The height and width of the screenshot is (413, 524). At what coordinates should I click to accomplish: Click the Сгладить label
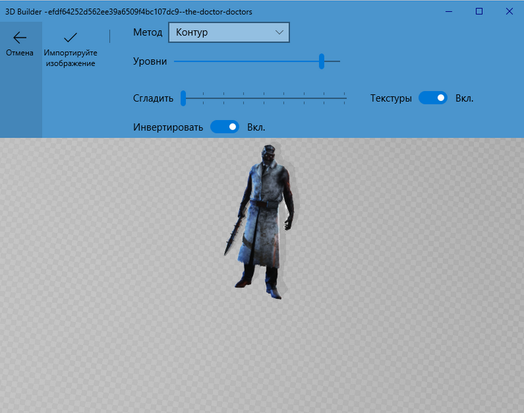[153, 98]
